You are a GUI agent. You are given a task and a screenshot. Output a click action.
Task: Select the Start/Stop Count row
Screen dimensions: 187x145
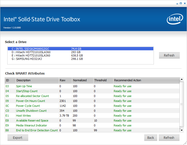pyautogui.click(x=92, y=91)
